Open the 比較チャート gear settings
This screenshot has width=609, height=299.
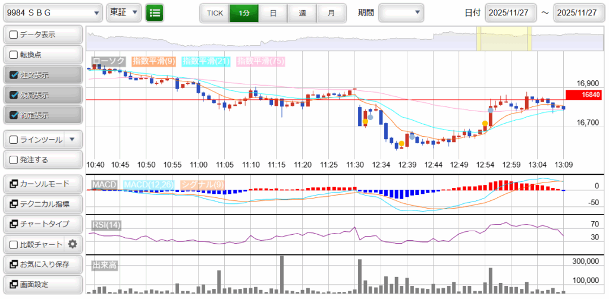(x=73, y=244)
